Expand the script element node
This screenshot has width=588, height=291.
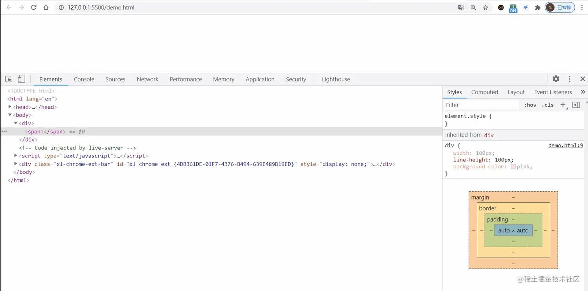16,156
